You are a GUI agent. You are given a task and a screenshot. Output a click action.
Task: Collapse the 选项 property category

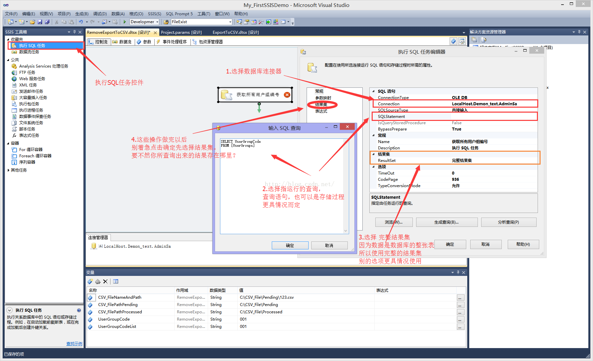click(373, 167)
